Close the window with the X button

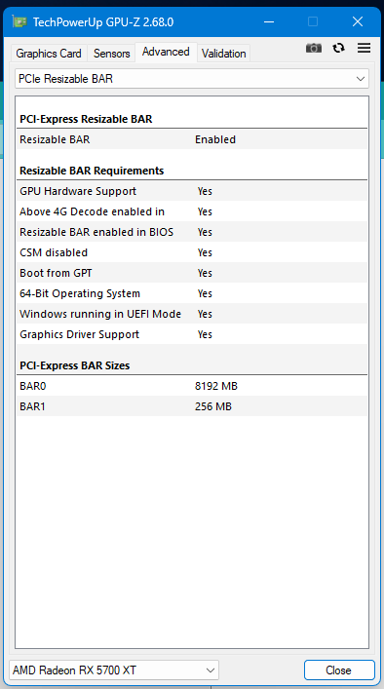tap(358, 21)
